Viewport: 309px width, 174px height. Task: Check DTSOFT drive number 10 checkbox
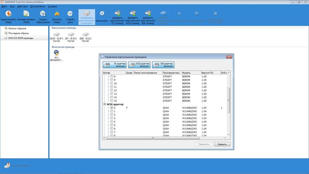[x=112, y=83]
